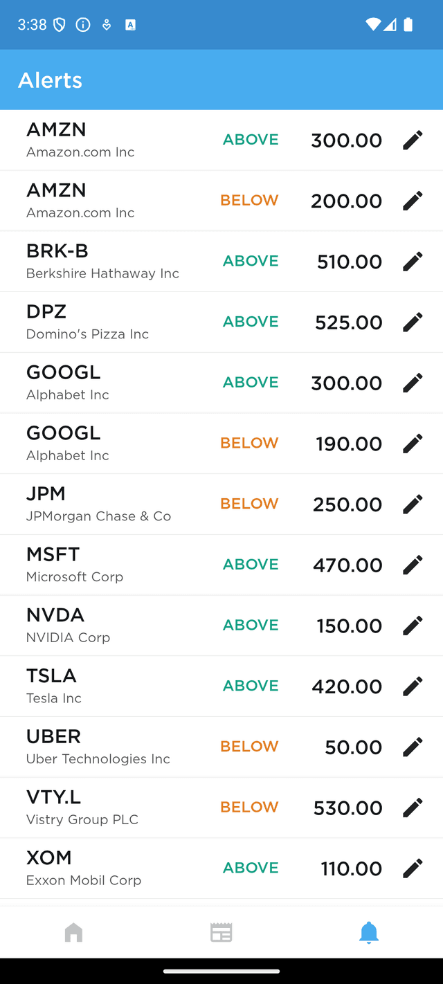Edit the AMZN below 200.00 alert

[x=412, y=200]
